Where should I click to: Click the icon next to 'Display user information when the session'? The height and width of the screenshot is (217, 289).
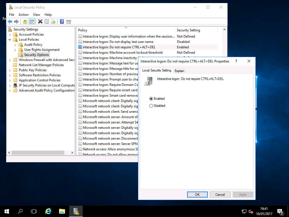[80, 36]
